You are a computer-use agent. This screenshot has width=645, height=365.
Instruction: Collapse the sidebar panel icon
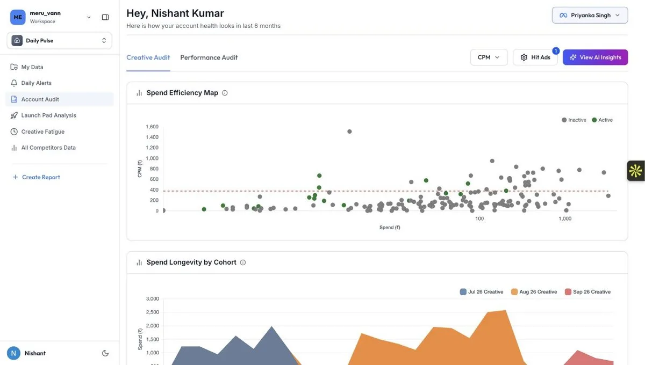105,17
